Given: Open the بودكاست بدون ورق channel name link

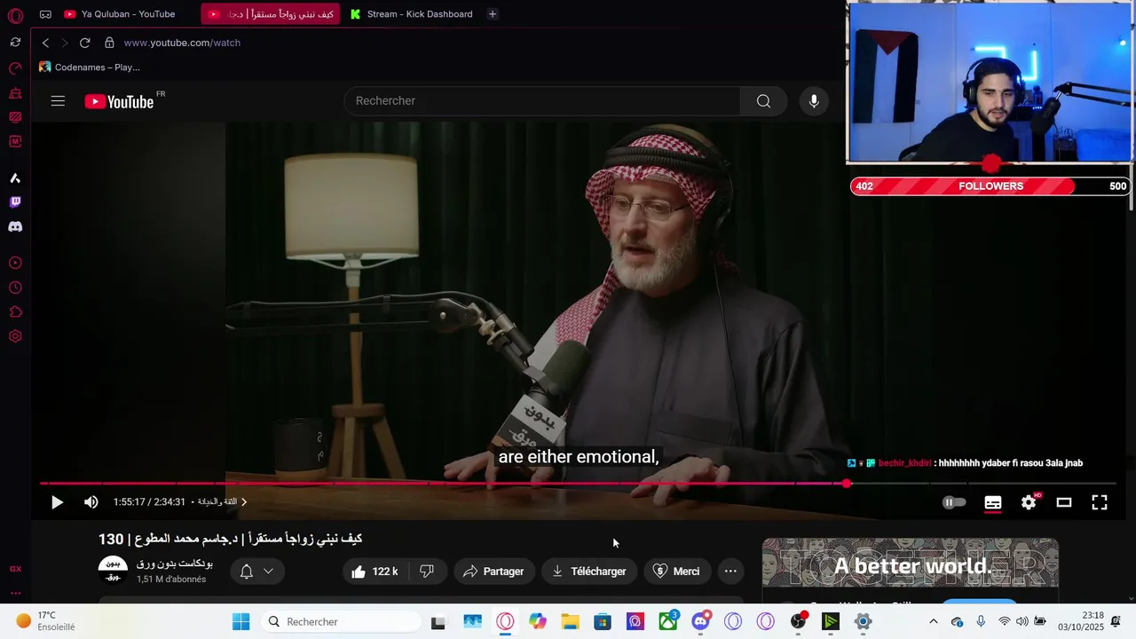Looking at the screenshot, I should (175, 564).
